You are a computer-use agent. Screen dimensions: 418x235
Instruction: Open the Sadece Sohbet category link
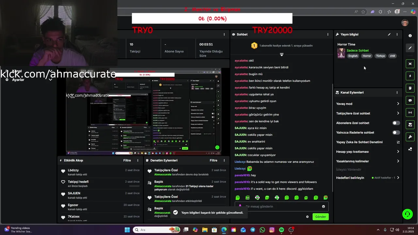(358, 51)
